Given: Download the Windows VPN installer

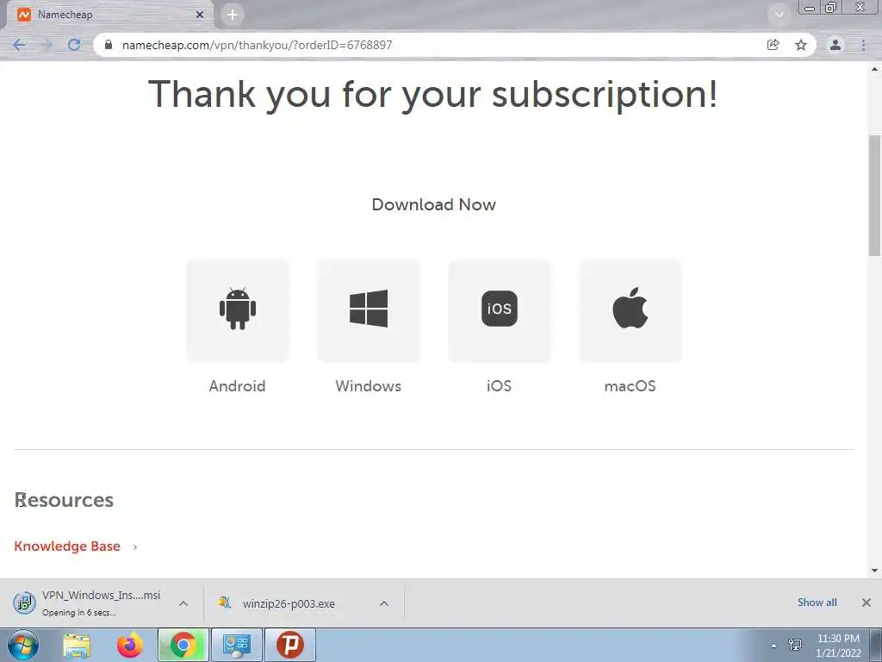Looking at the screenshot, I should 369,310.
